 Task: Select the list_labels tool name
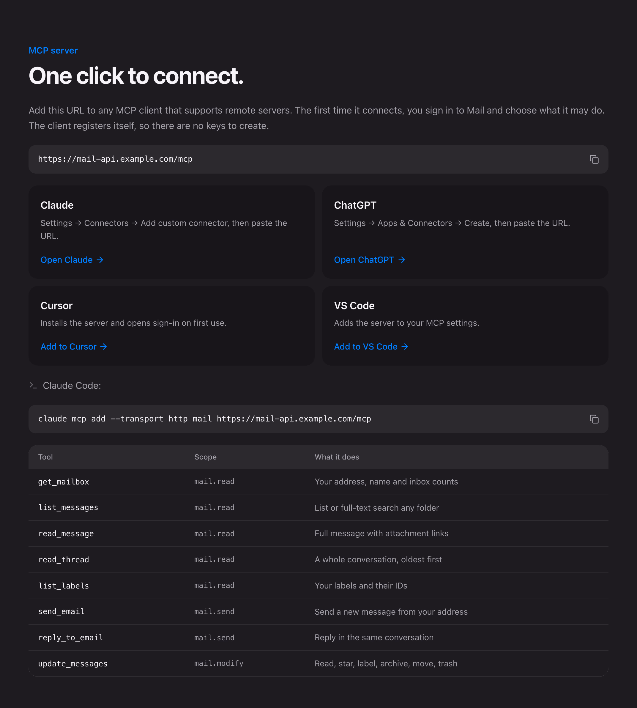[63, 586]
